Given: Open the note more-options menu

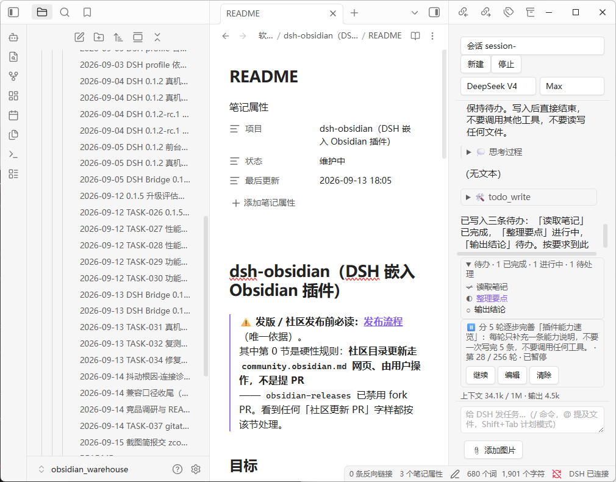Looking at the screenshot, I should [432, 36].
